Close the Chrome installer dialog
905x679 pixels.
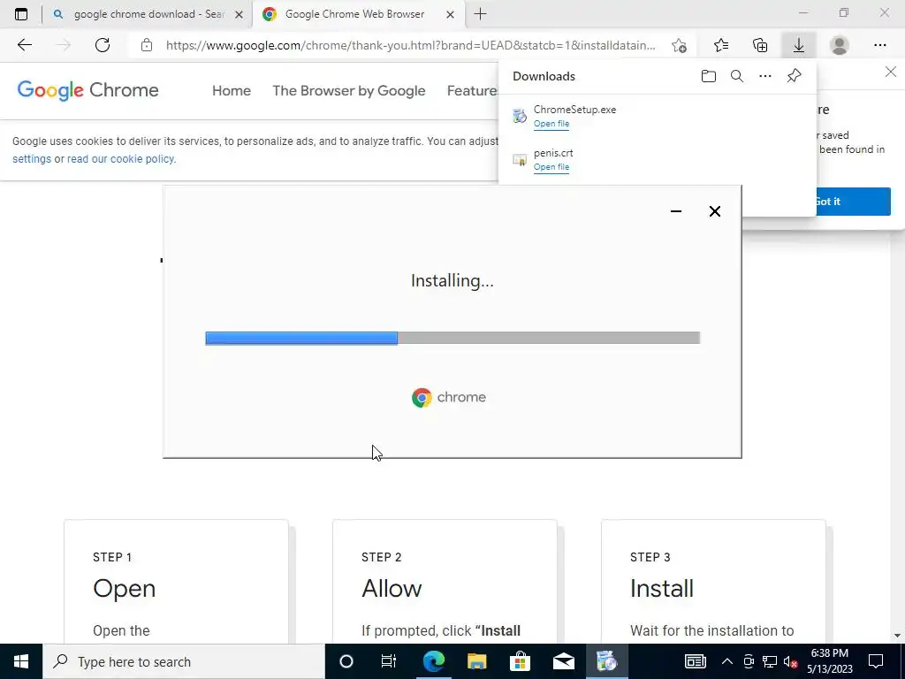(714, 211)
